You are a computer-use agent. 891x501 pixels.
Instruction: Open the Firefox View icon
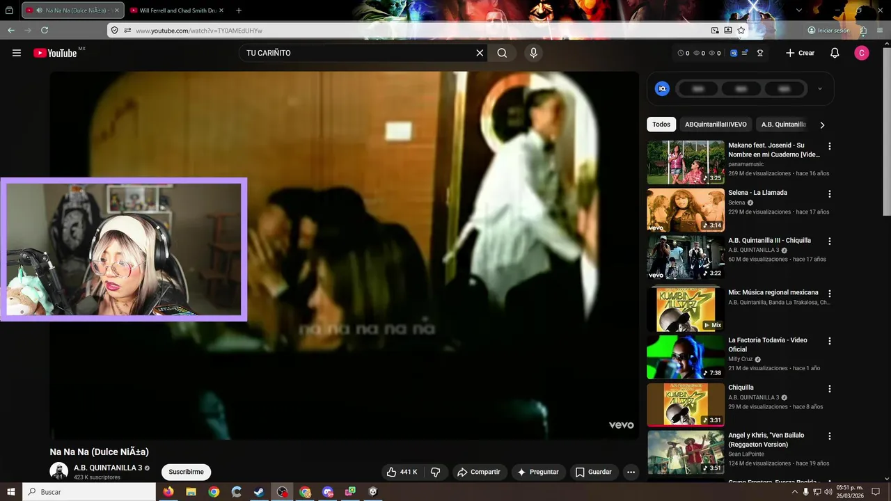[x=10, y=10]
